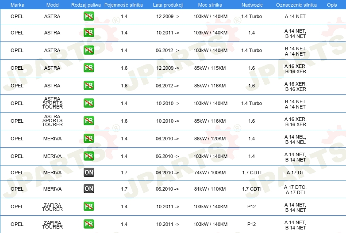Select the 85kW / 115KM power cell
346x233 pixels.
coord(210,68)
